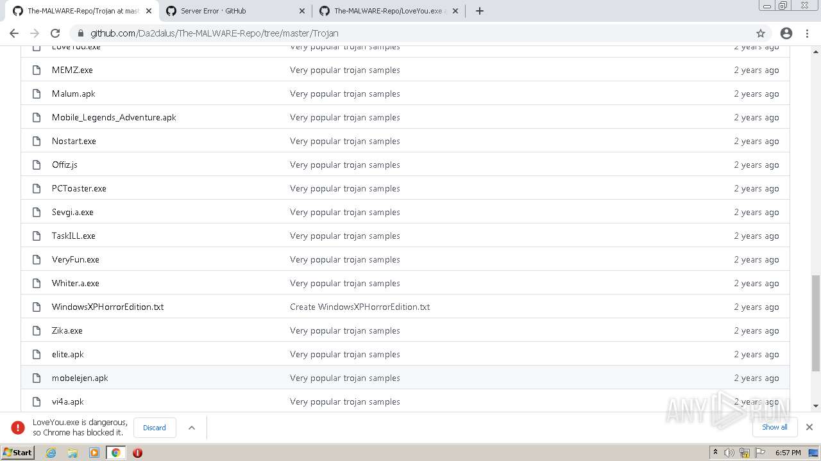This screenshot has height=461, width=821.
Task: Click the file icon beside TaskILL.exe
Action: (37, 236)
